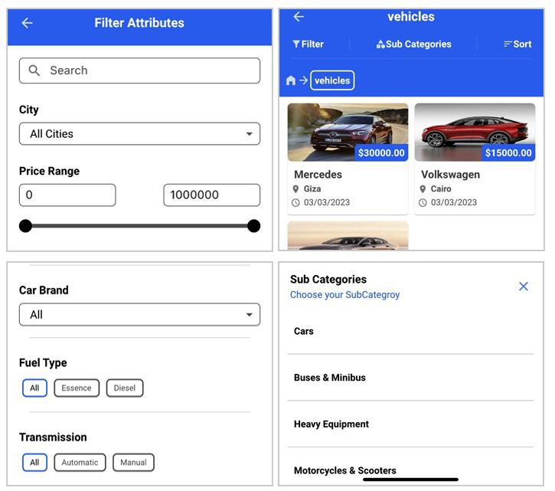Select Essence fuel type
The image size is (555, 491).
point(77,388)
